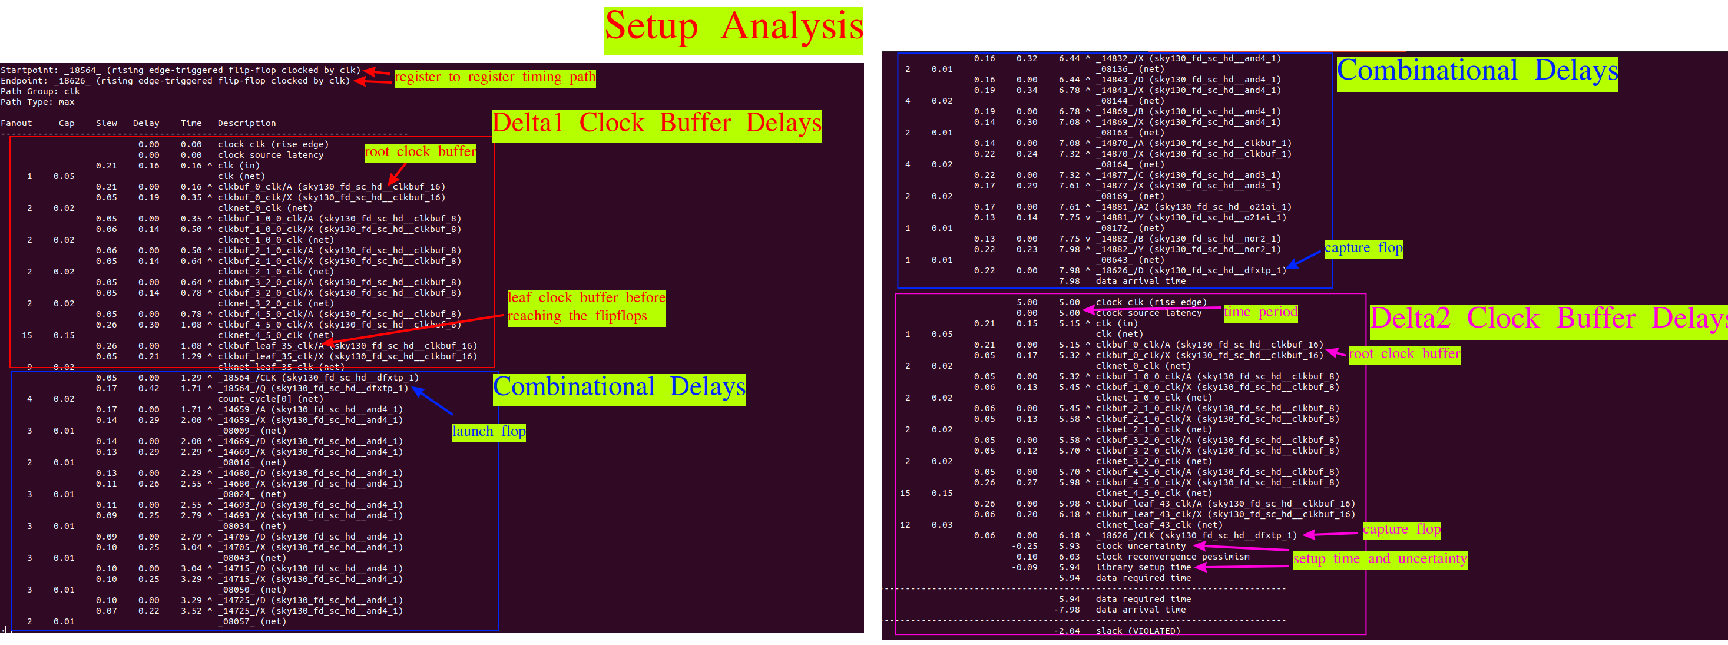Click the 'library setup time' row
This screenshot has width=1728, height=645.
tap(1134, 567)
